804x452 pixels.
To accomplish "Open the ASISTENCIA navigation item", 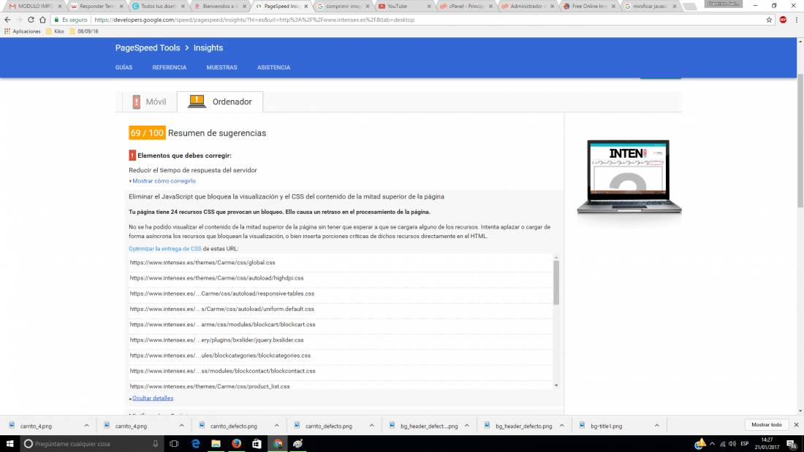I will (273, 68).
